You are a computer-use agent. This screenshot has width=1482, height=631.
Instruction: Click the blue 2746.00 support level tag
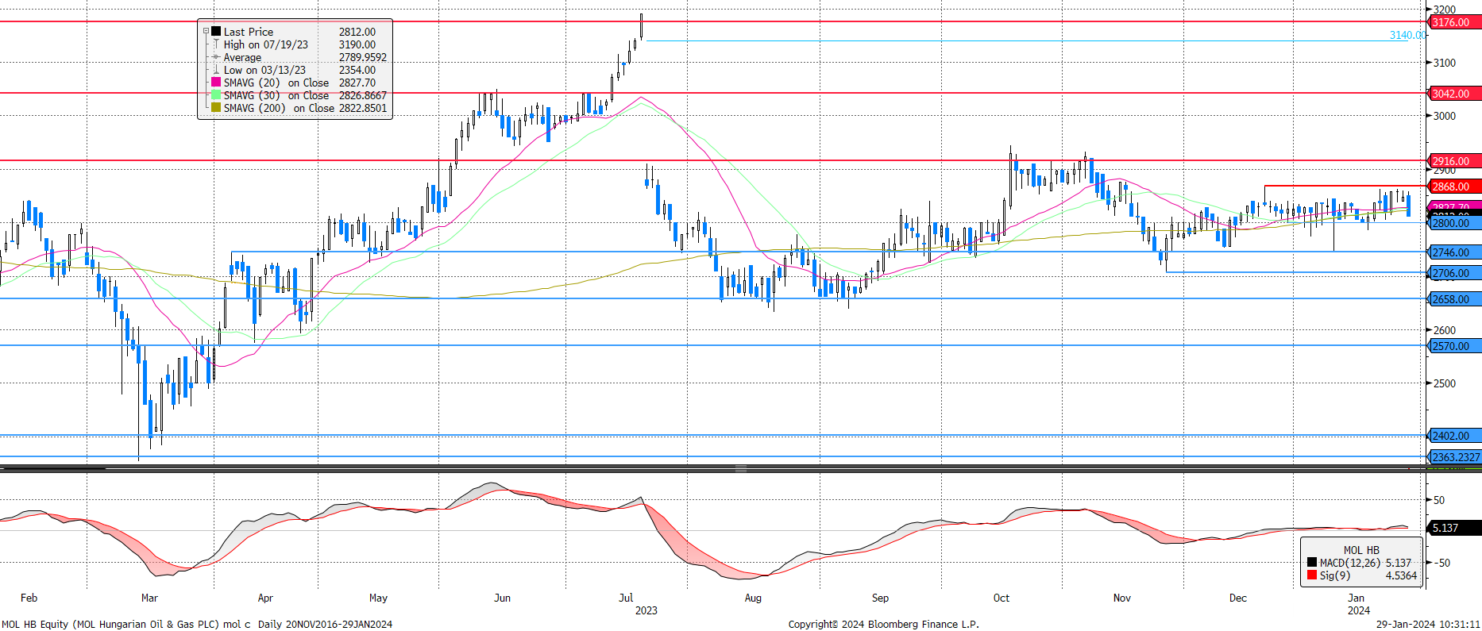(1454, 252)
